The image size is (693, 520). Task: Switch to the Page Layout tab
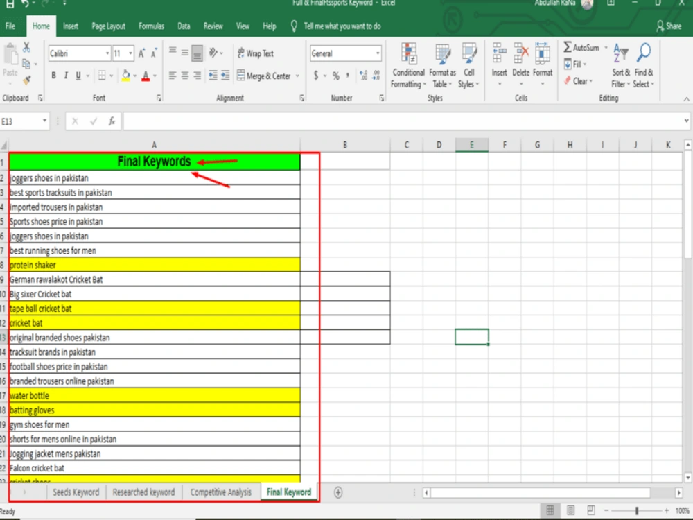pos(108,26)
